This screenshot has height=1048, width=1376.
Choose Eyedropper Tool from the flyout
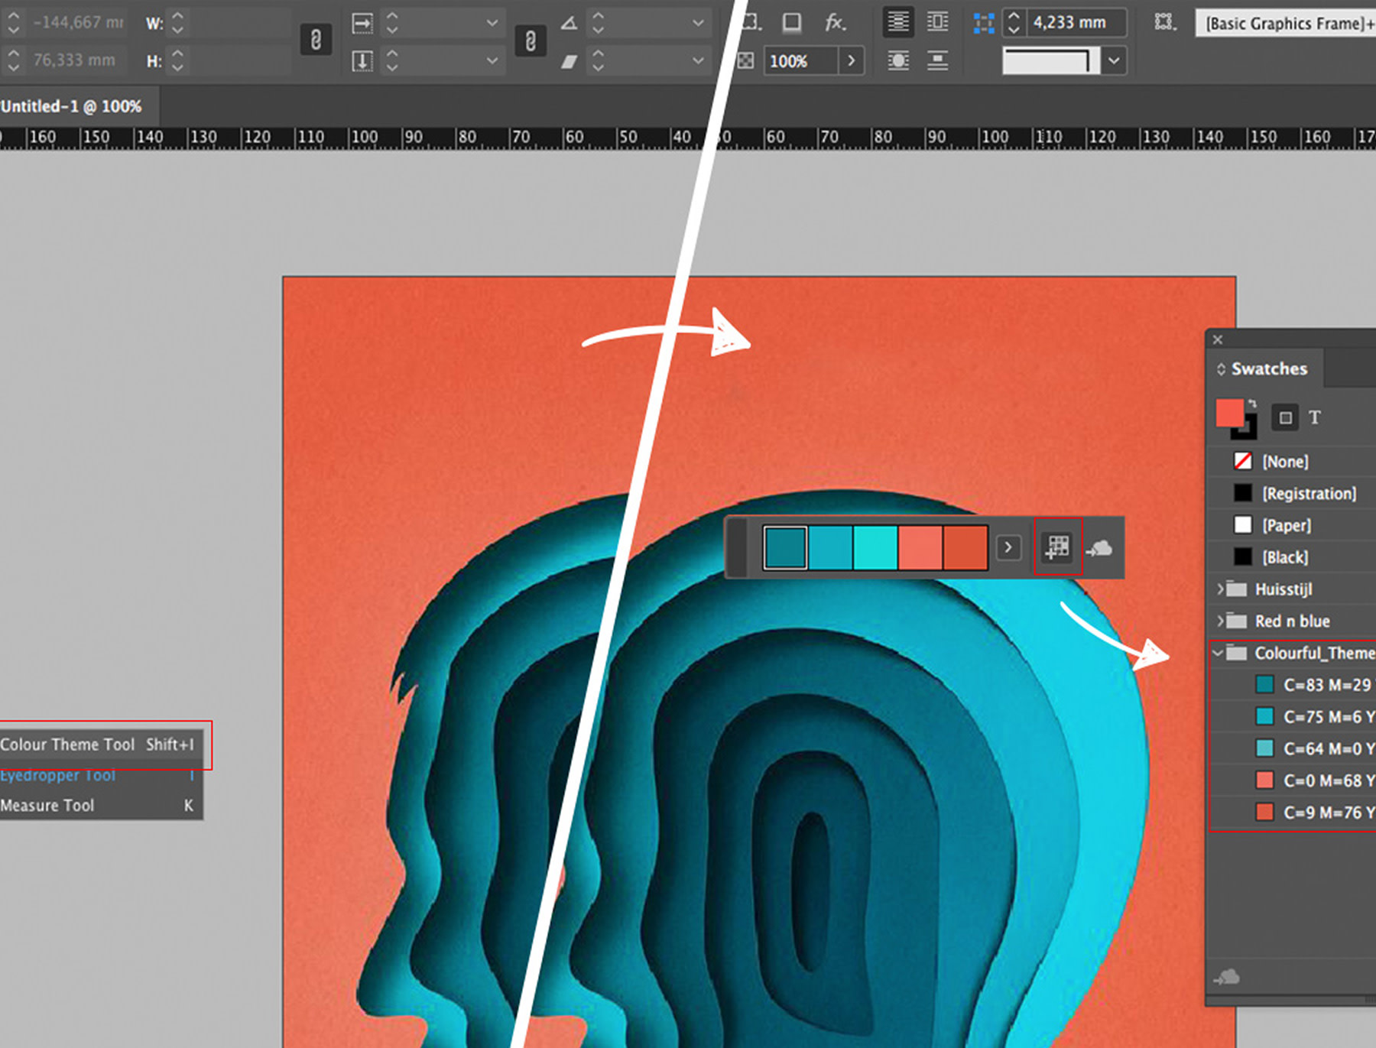click(101, 775)
